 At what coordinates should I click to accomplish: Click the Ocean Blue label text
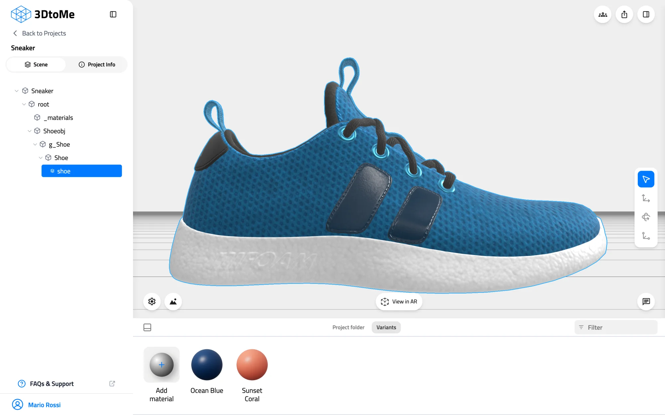pos(207,390)
